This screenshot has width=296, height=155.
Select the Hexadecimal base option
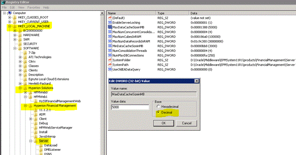coord(158,107)
